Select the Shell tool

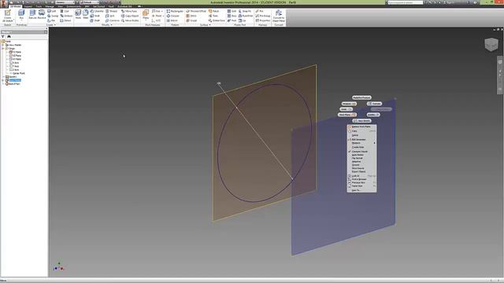click(x=95, y=16)
